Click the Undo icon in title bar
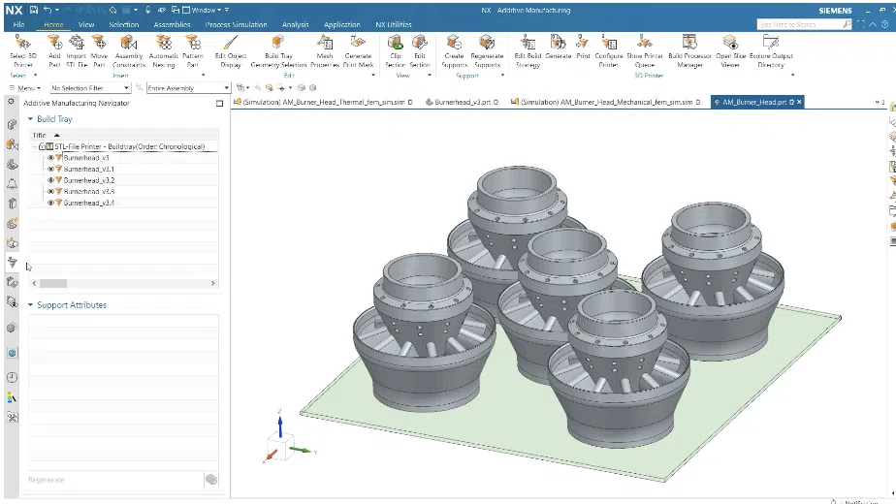Image resolution: width=896 pixels, height=504 pixels. pos(48,10)
